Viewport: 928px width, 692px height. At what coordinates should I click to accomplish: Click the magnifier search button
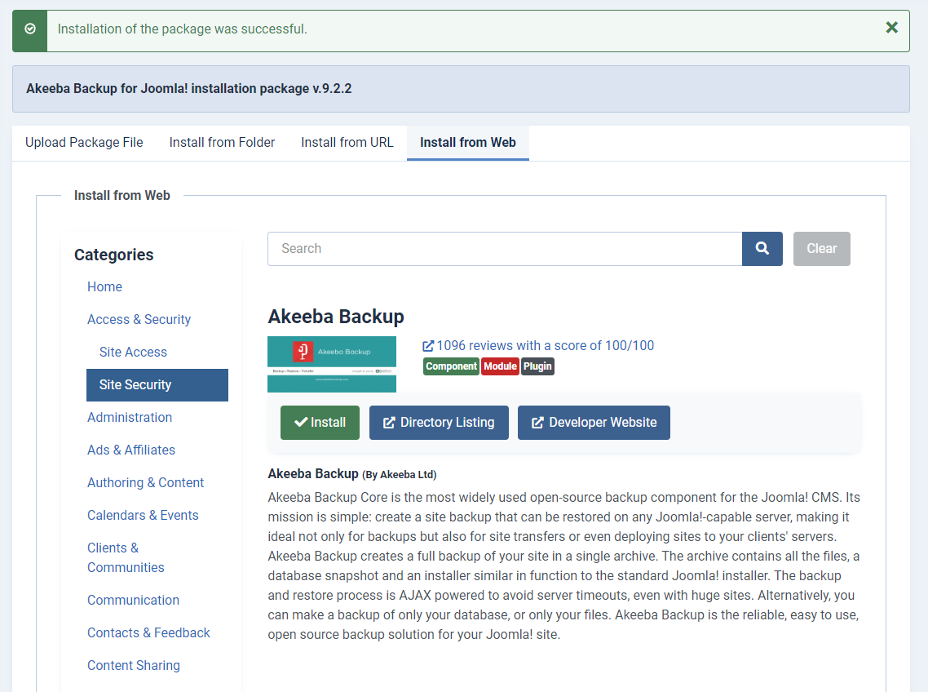tap(762, 249)
